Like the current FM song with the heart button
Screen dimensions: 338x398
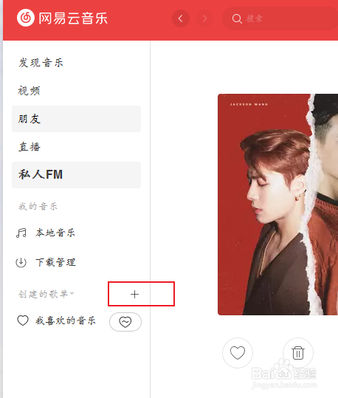(238, 352)
